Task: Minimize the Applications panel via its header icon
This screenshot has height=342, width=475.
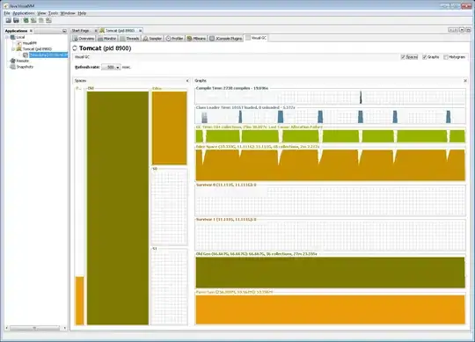Action: tap(64, 31)
